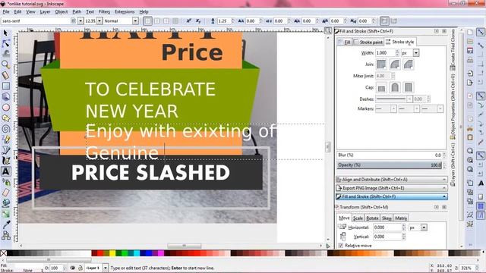Open the Dashes pattern dropdown
The width and height of the screenshot is (486, 273).
(x=409, y=99)
